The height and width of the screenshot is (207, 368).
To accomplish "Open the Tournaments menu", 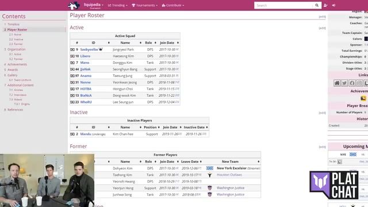I will pos(144,5).
